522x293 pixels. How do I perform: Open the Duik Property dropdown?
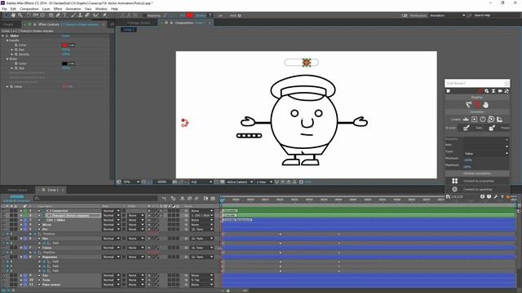486,139
